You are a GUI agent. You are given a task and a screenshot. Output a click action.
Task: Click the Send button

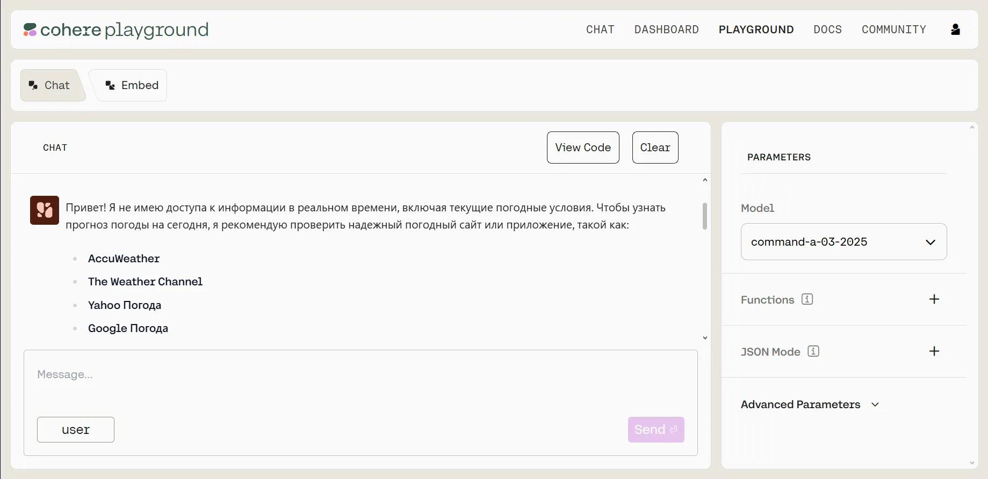[x=656, y=430]
